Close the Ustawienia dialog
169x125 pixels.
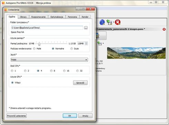91,9
